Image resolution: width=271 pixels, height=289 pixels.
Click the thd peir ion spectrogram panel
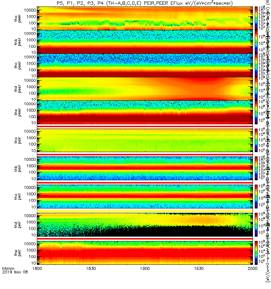coord(145,225)
